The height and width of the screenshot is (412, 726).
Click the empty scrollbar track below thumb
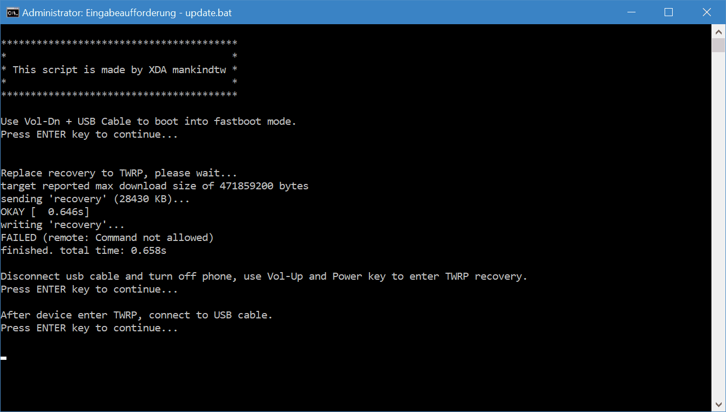click(718, 226)
